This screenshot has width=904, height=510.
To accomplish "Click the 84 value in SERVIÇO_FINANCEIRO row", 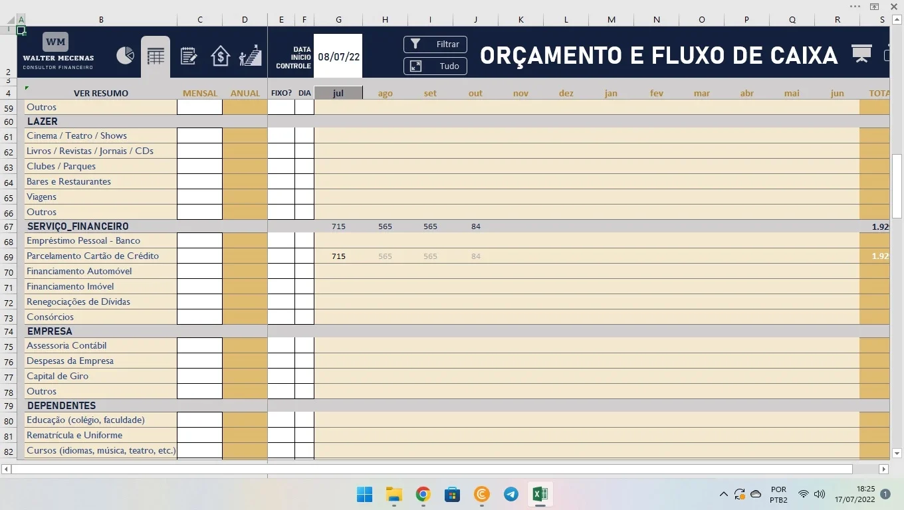I will coord(475,226).
